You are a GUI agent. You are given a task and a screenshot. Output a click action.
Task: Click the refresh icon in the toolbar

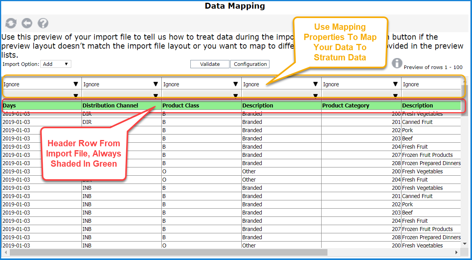pyautogui.click(x=11, y=24)
